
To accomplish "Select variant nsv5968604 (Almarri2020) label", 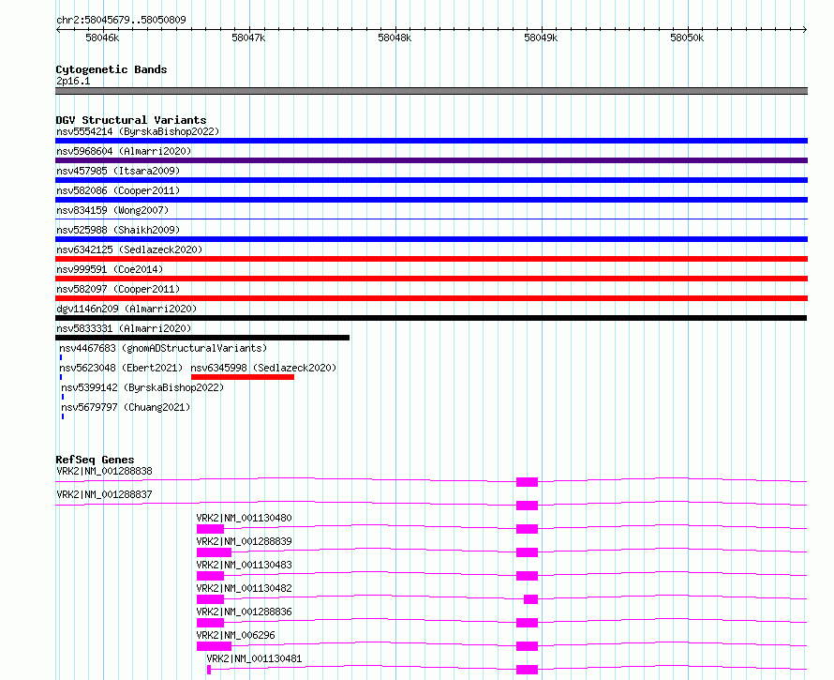I will coord(124,151).
